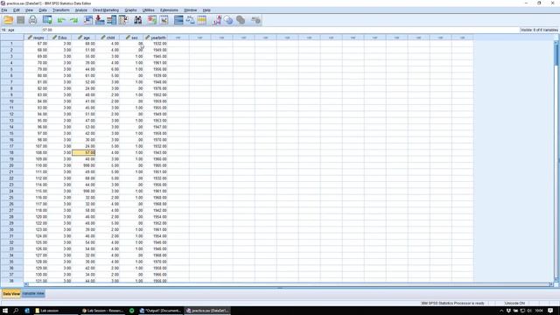
Task: Click the Variables info icon
Action: 111,20
